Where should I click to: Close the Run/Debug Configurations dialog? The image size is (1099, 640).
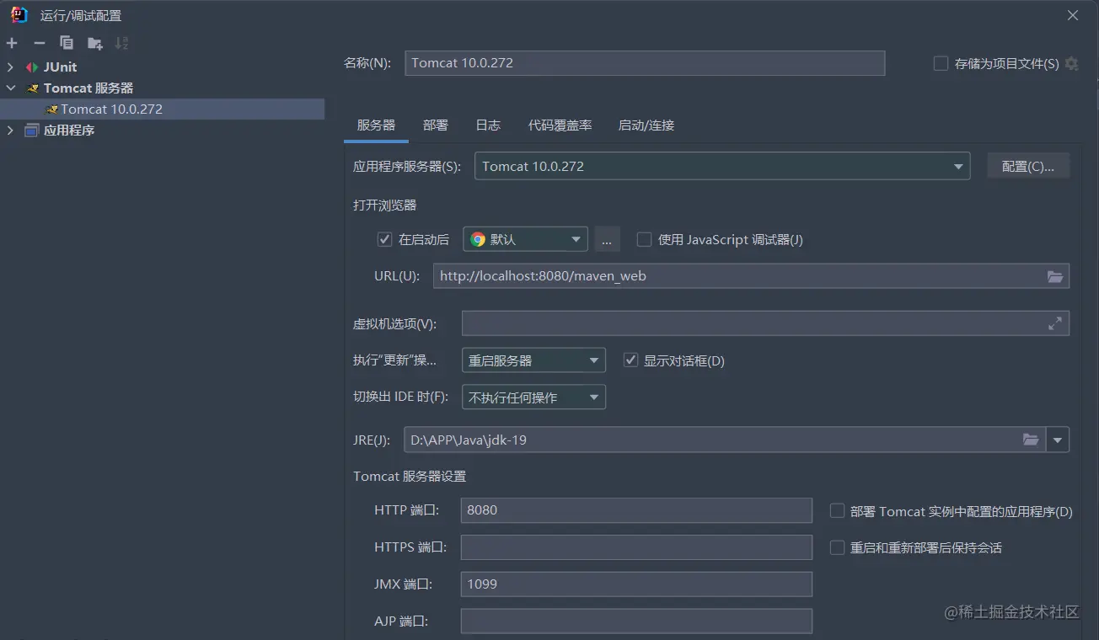[1073, 15]
